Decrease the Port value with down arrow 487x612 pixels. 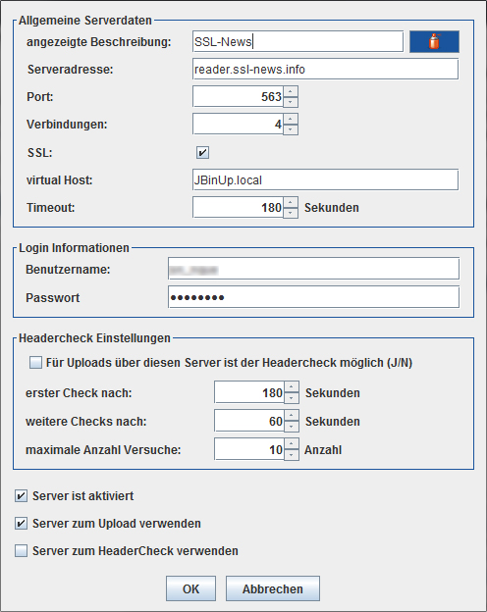coord(291,102)
